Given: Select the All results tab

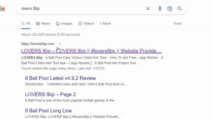Looking at the screenshot, I should coord(26,23).
